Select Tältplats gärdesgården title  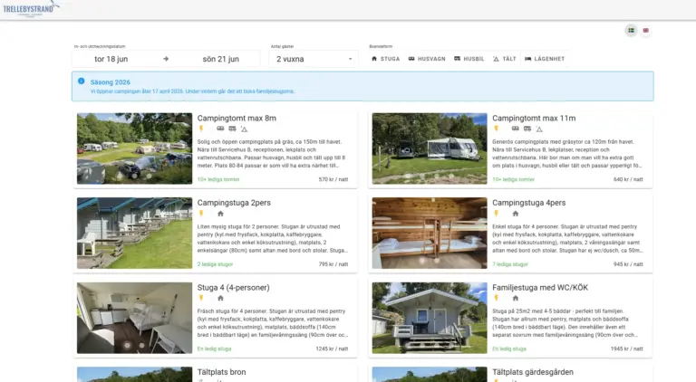click(x=533, y=372)
